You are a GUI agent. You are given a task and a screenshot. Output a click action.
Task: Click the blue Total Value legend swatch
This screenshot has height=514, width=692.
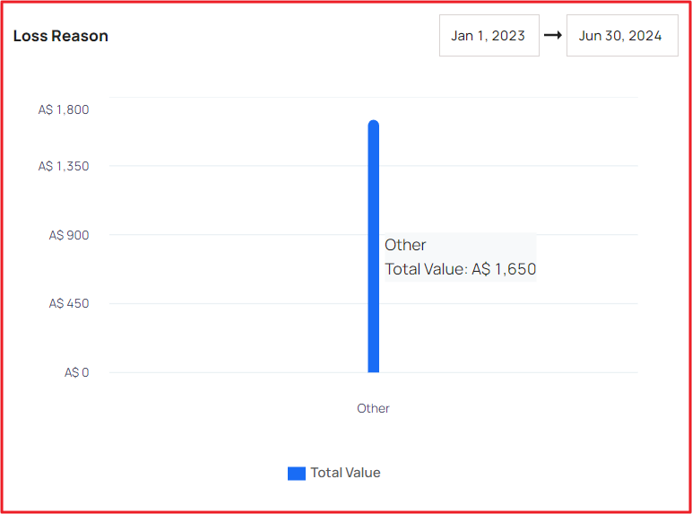pos(297,474)
